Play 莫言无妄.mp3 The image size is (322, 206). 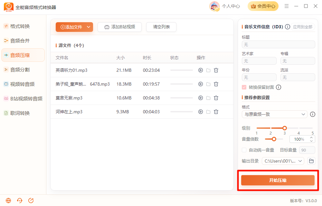coord(200,98)
